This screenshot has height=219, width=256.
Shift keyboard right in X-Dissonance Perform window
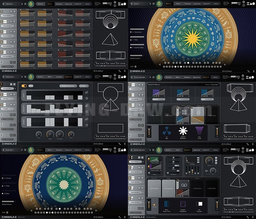[225, 65]
